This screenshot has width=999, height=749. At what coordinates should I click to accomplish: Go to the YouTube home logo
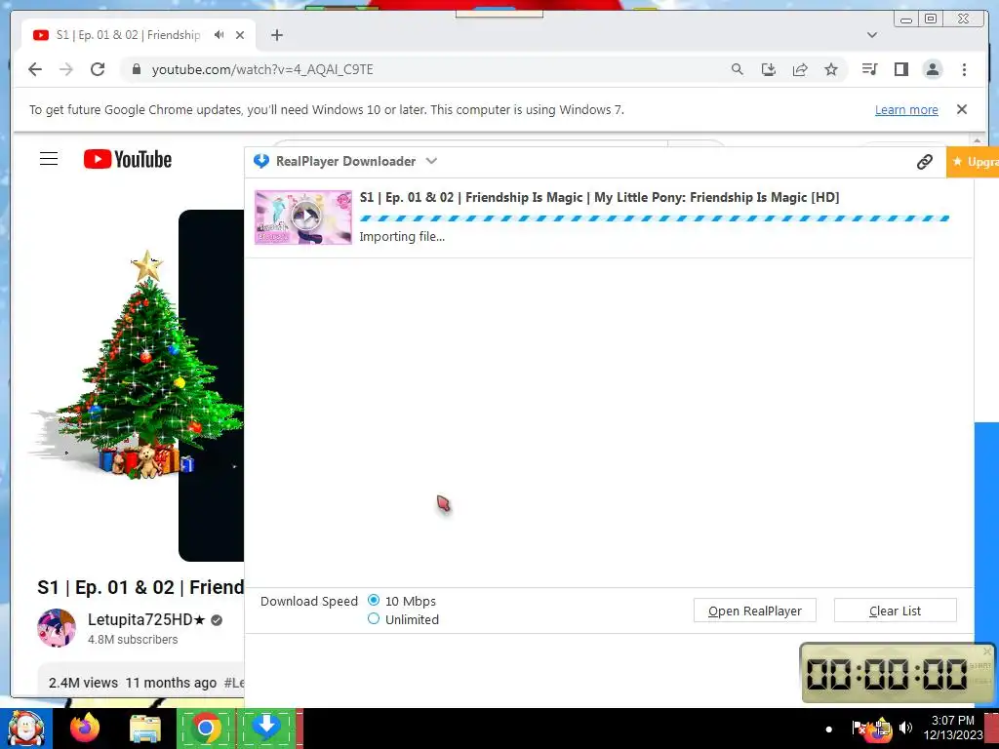[128, 159]
